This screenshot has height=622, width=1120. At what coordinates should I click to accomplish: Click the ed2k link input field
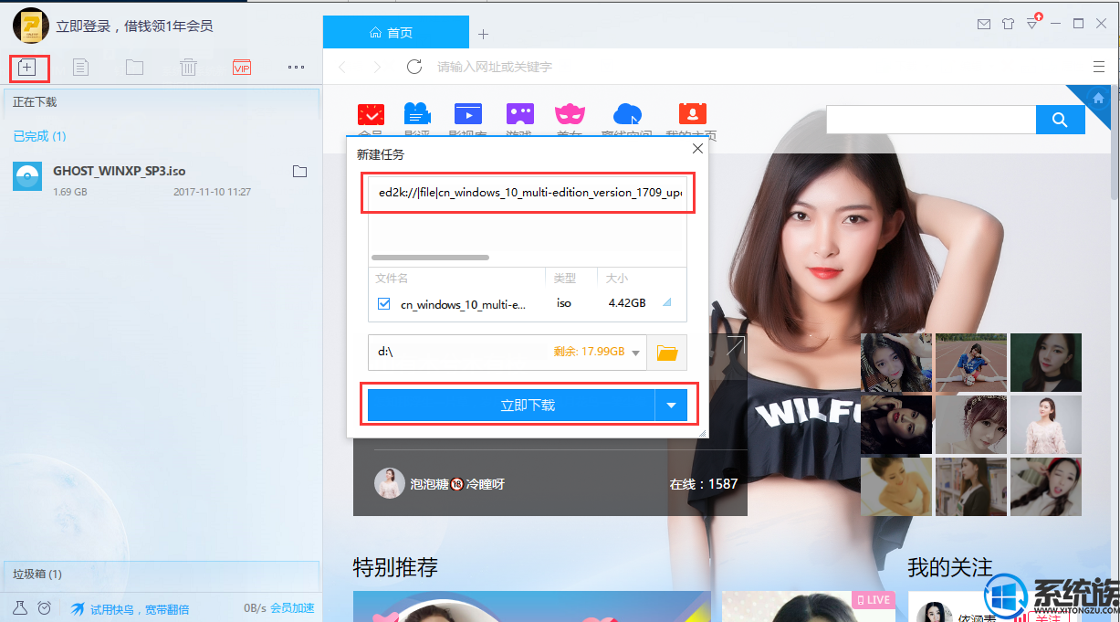tap(528, 194)
